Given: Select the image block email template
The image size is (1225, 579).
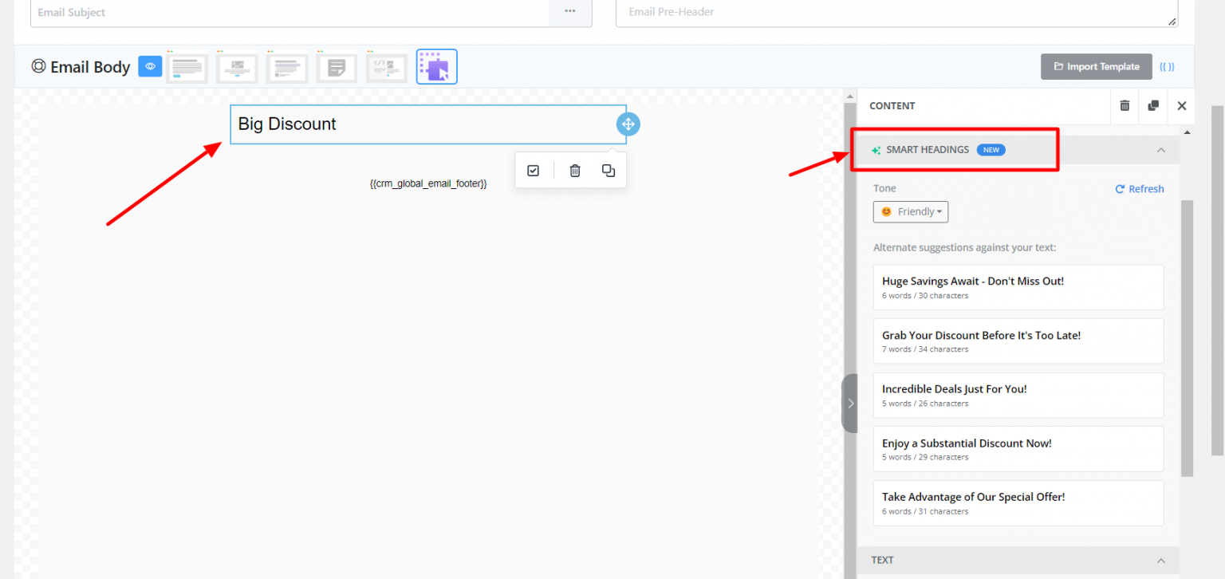Looking at the screenshot, I should 237,66.
